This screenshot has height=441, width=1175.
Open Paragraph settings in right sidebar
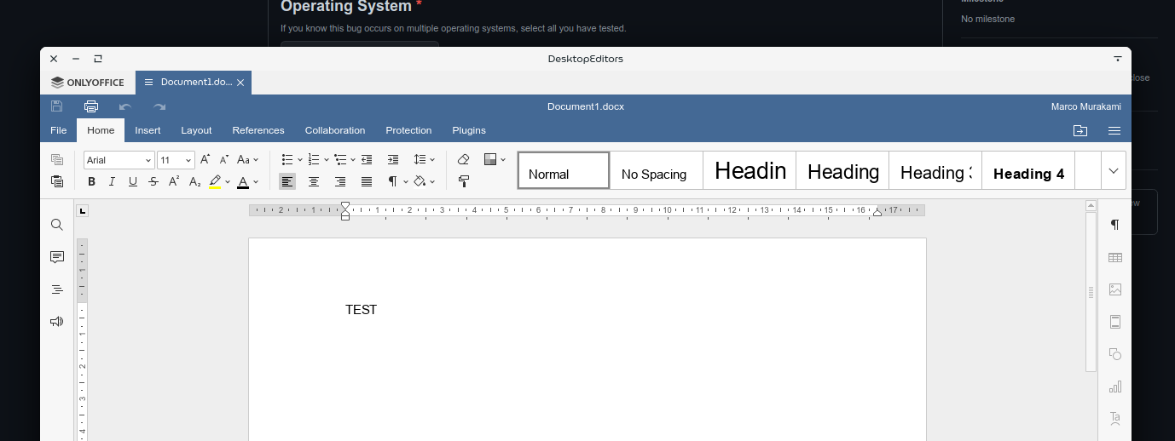1114,225
